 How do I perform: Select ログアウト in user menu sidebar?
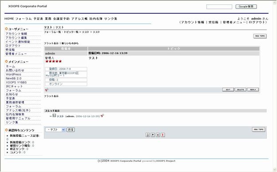(13, 46)
